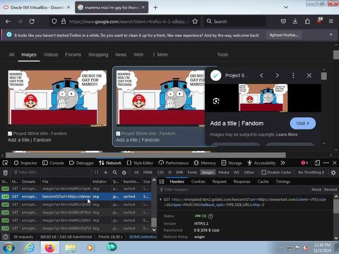Switch to the Shopping search tab
Image resolution: width=339 pixels, height=254 pixels.
click(x=98, y=55)
